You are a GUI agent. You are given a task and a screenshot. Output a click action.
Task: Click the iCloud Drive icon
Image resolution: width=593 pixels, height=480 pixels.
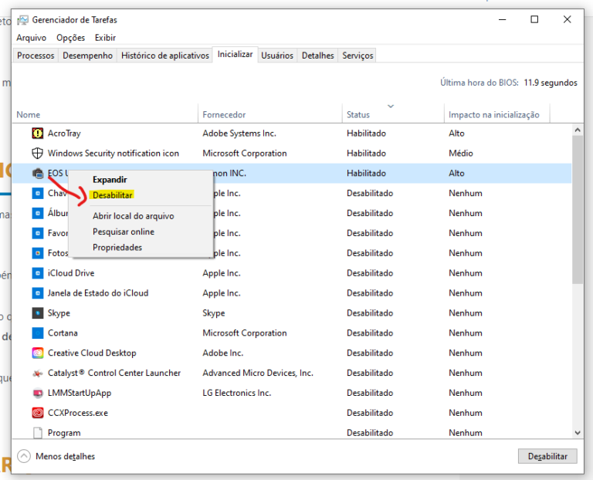coord(38,273)
